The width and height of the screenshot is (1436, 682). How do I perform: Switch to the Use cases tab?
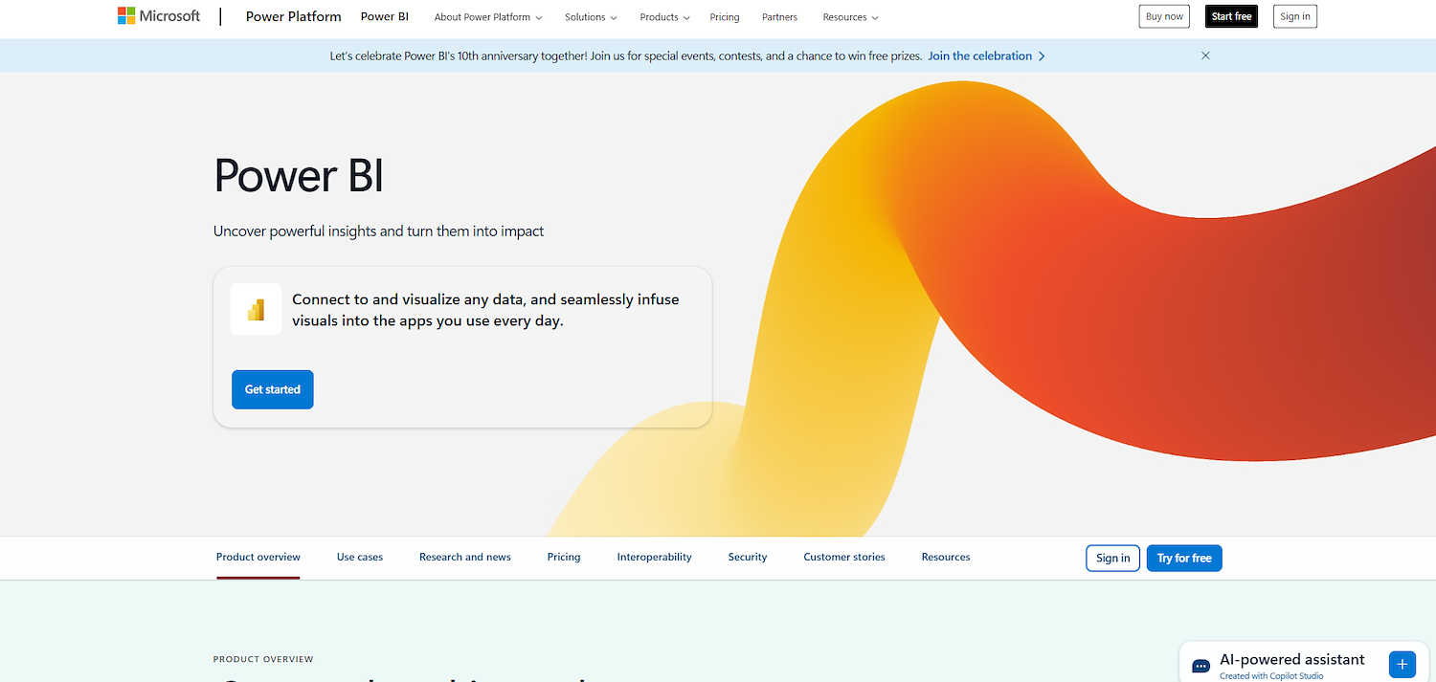360,557
